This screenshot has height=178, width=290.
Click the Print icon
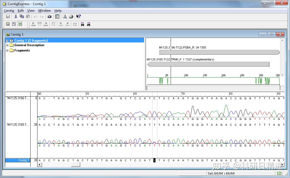point(71,17)
